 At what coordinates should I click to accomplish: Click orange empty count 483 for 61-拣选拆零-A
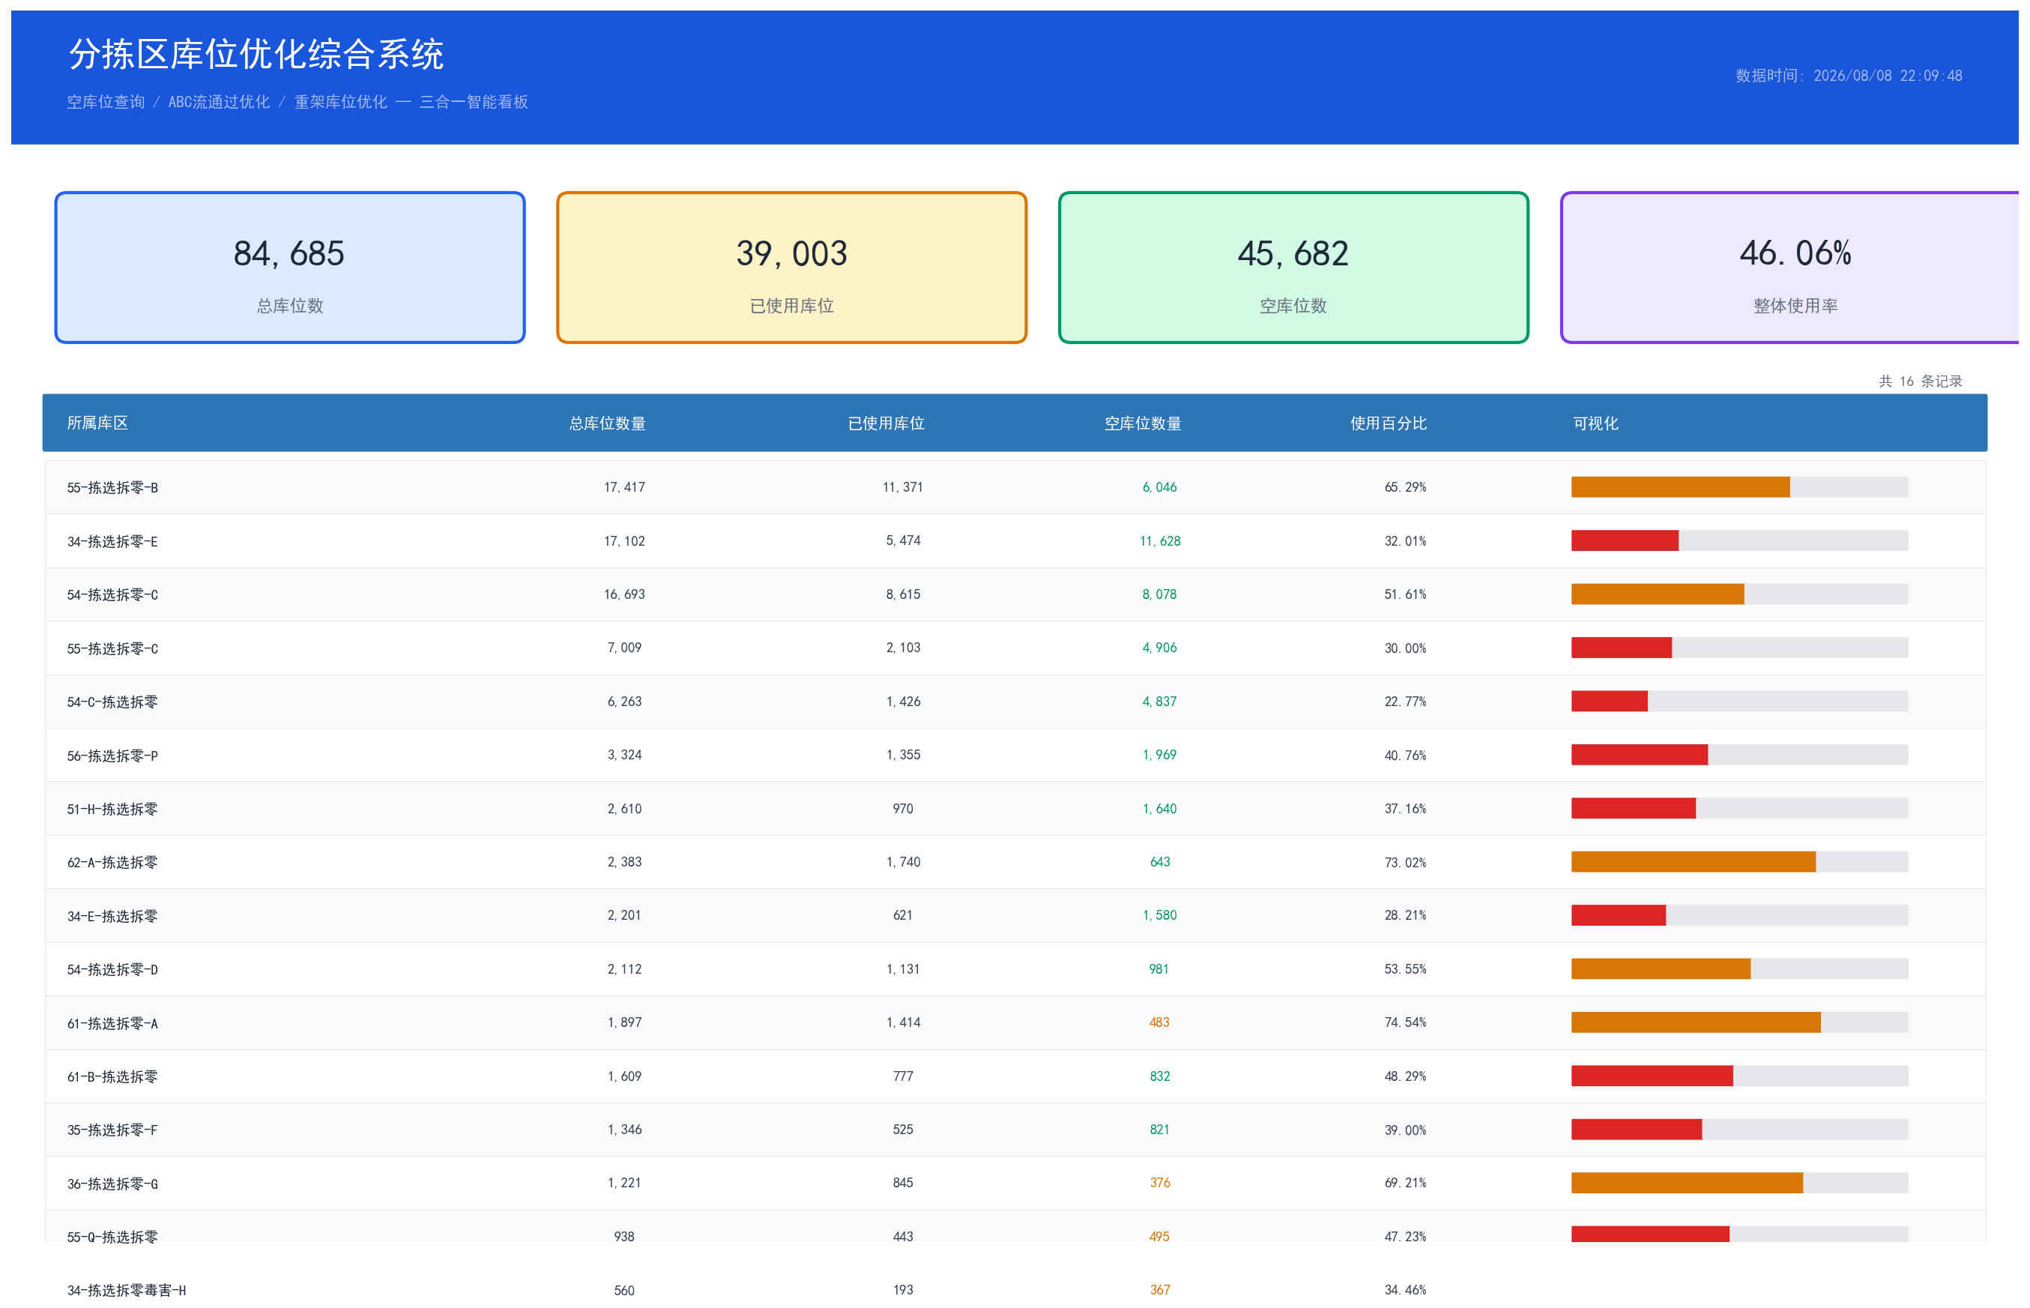pyautogui.click(x=1159, y=1022)
